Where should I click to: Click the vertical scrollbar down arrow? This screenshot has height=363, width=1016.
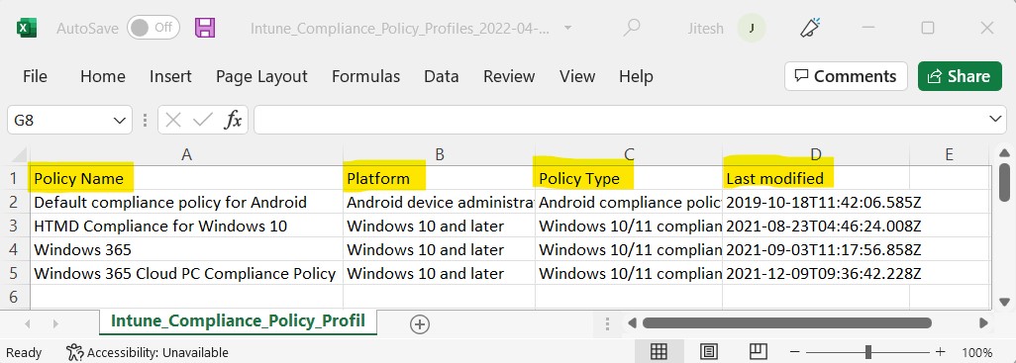[1004, 302]
